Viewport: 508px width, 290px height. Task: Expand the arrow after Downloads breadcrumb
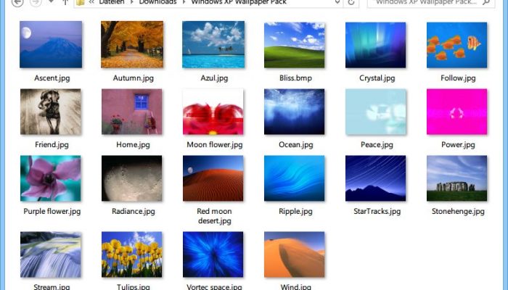coord(184,2)
